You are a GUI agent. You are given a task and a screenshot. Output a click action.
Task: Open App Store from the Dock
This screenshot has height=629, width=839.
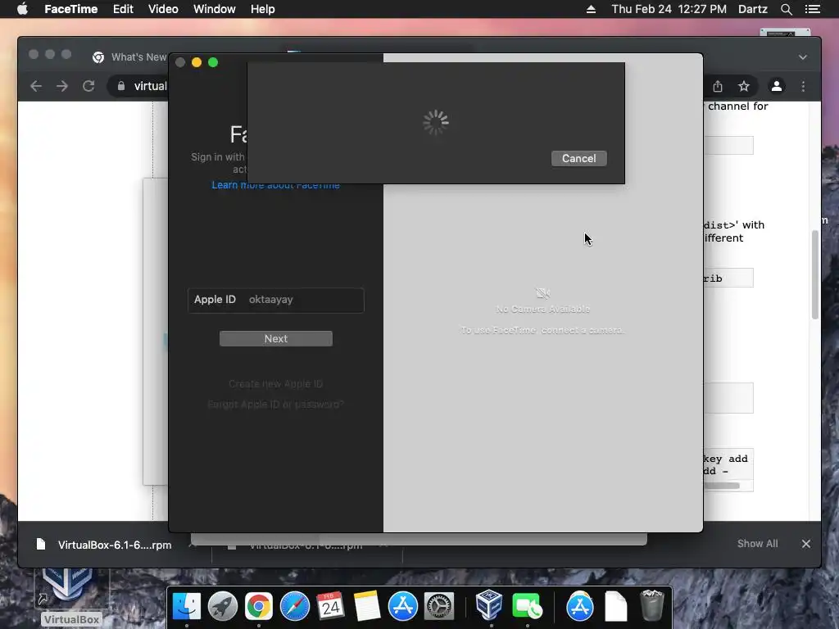pyautogui.click(x=403, y=607)
